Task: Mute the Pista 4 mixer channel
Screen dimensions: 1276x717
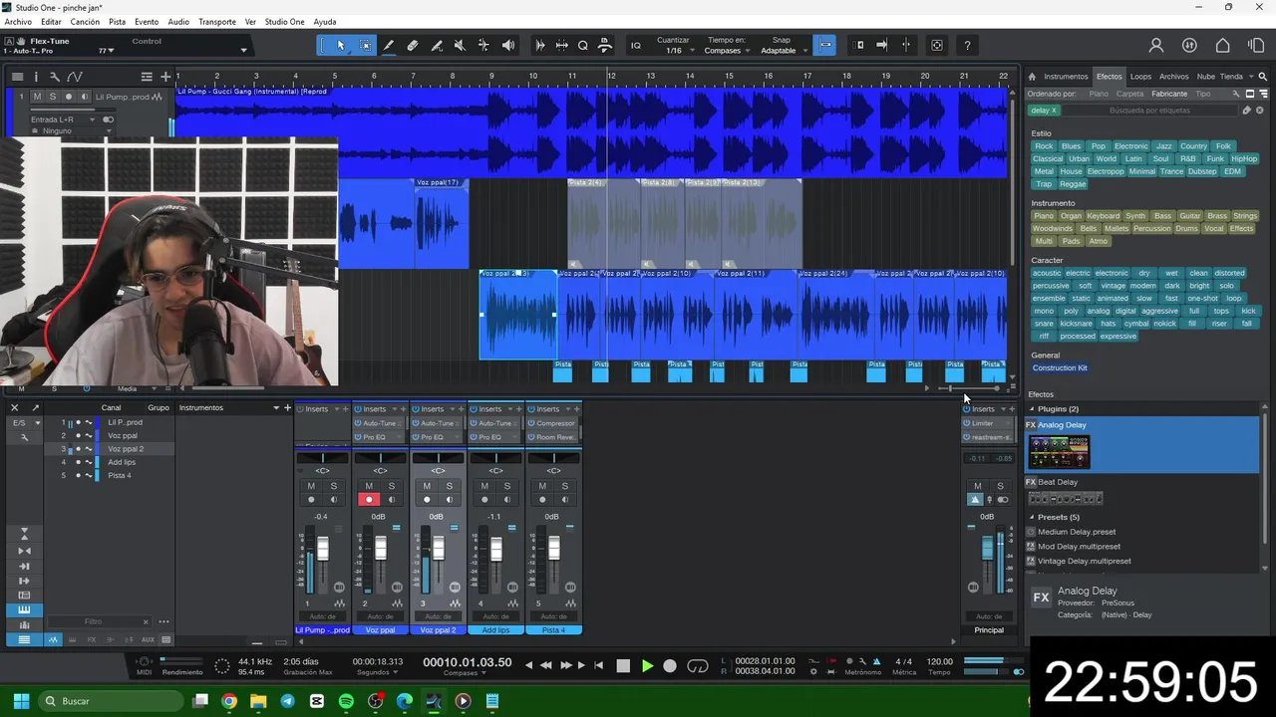Action: (x=542, y=486)
